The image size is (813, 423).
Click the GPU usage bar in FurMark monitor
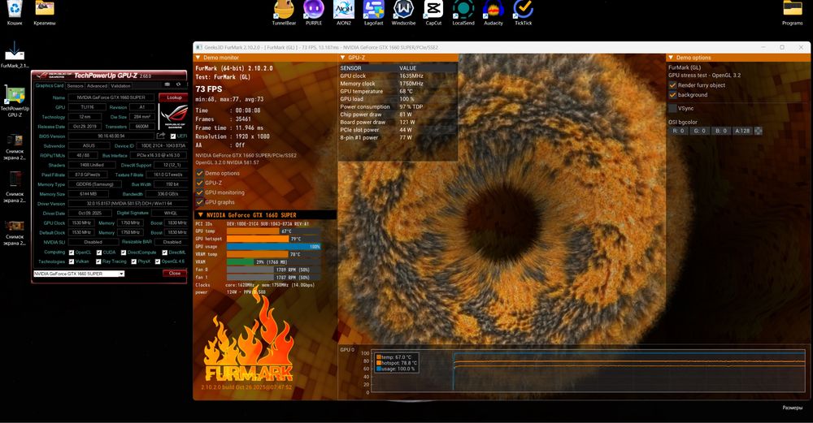274,247
